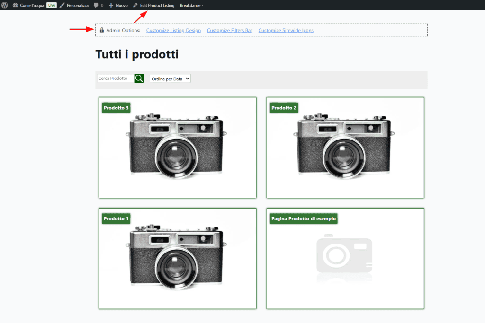Open the Customize Sitewide Icons link
The image size is (485, 323).
pos(286,30)
